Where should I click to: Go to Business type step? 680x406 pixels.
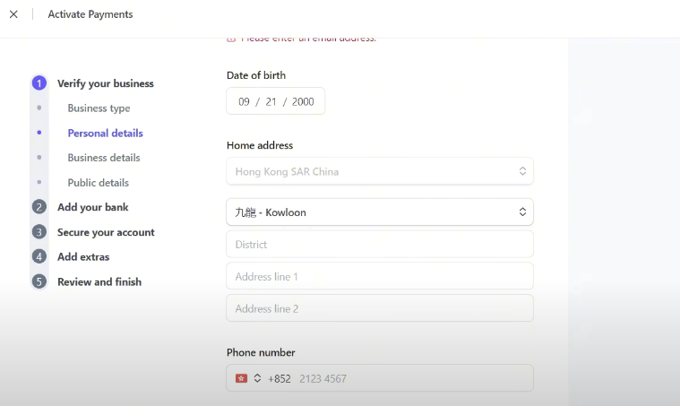coord(99,108)
